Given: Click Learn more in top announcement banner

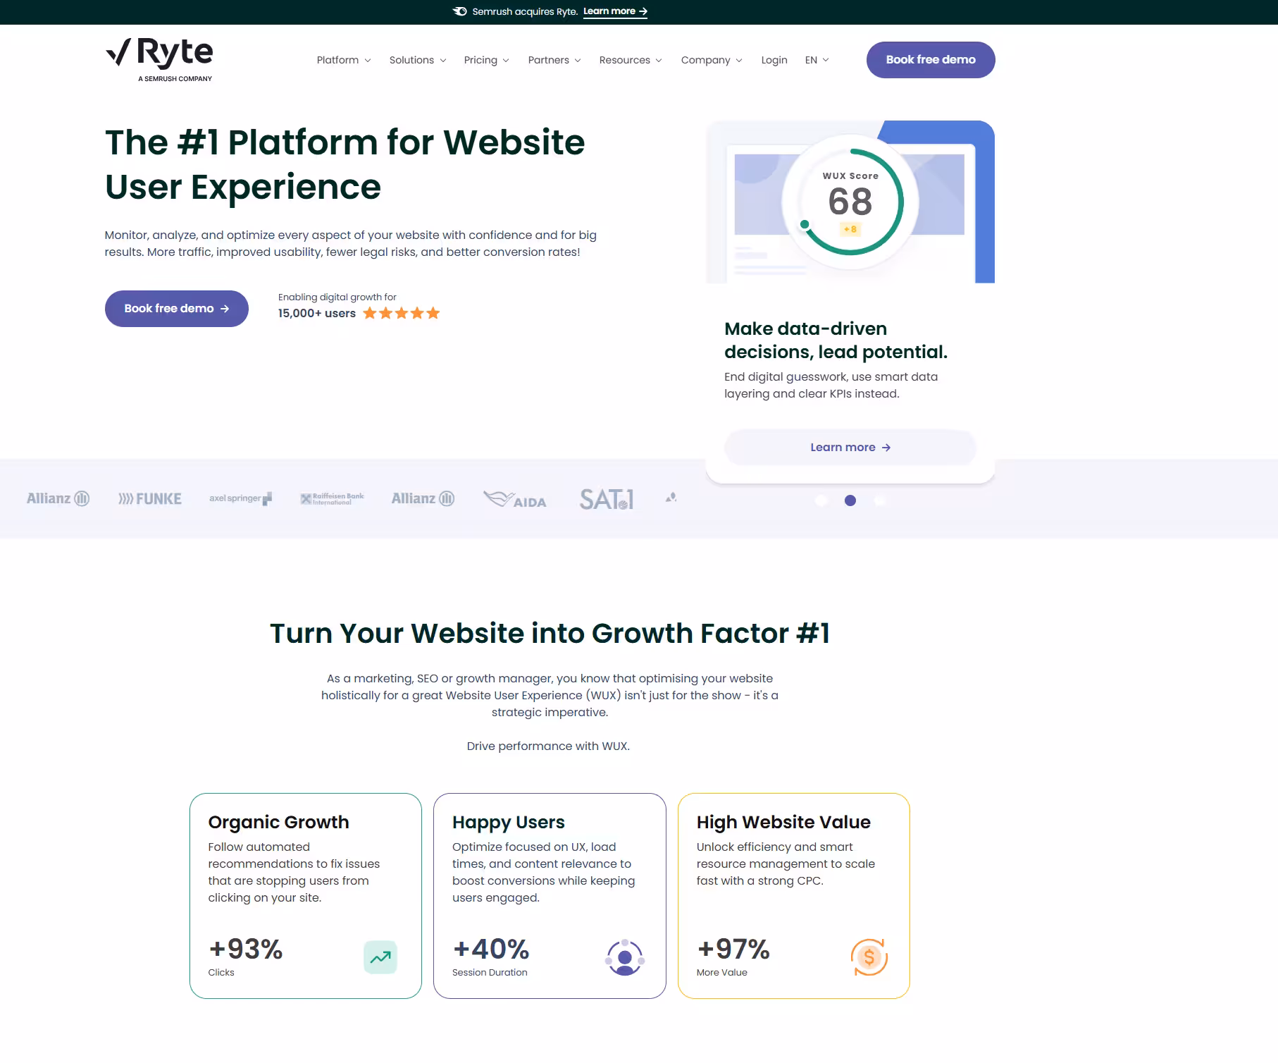Looking at the screenshot, I should [x=615, y=11].
